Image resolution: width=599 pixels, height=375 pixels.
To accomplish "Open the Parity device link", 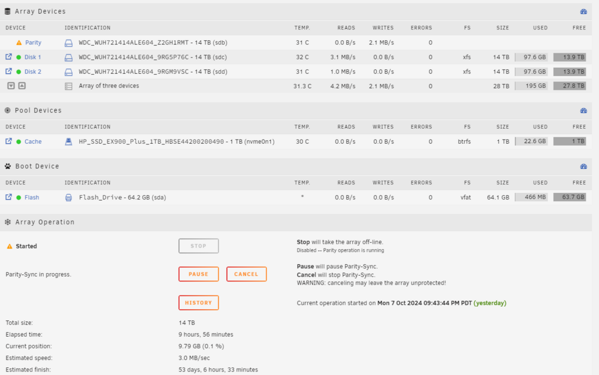I will 33,43.
